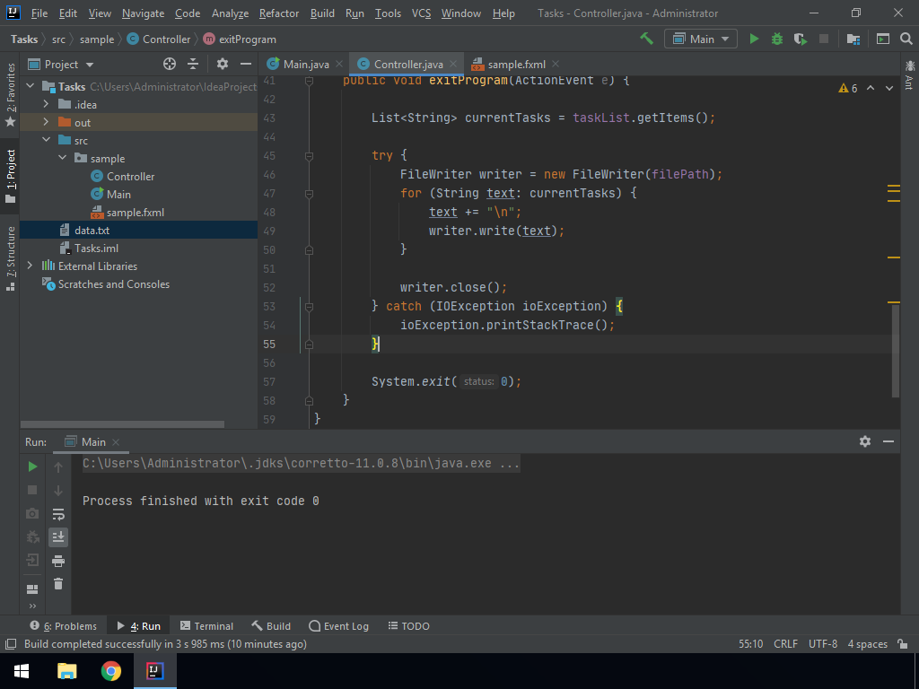Collapse all in Project panel
Image resolution: width=919 pixels, height=689 pixels.
[x=193, y=64]
